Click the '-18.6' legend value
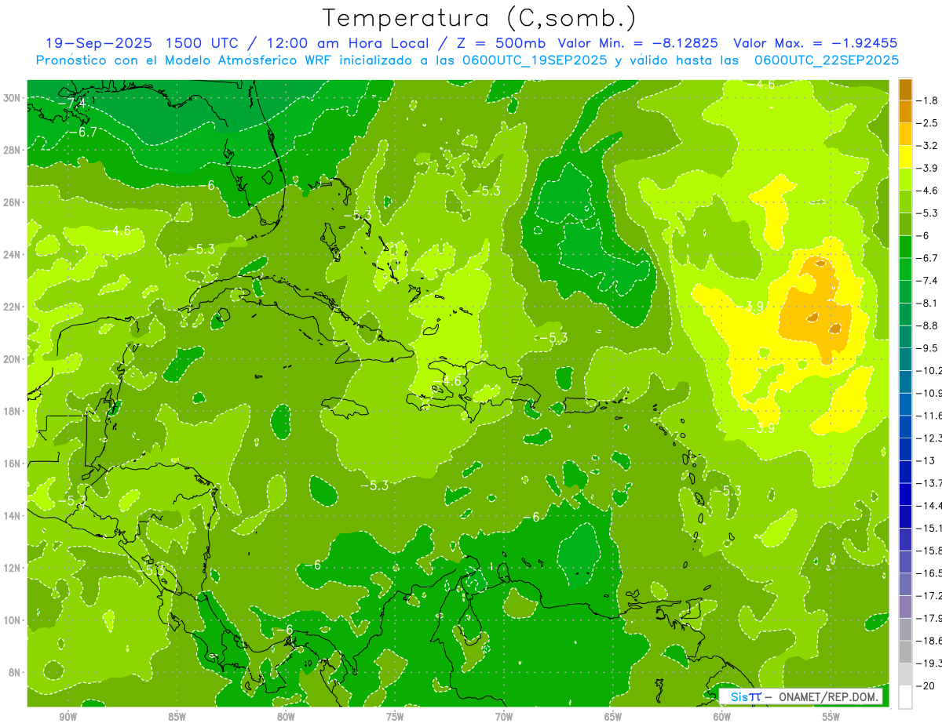Viewport: 942px width, 727px height. point(929,641)
